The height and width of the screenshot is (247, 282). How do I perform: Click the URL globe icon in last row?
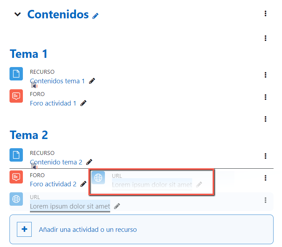pos(16,199)
